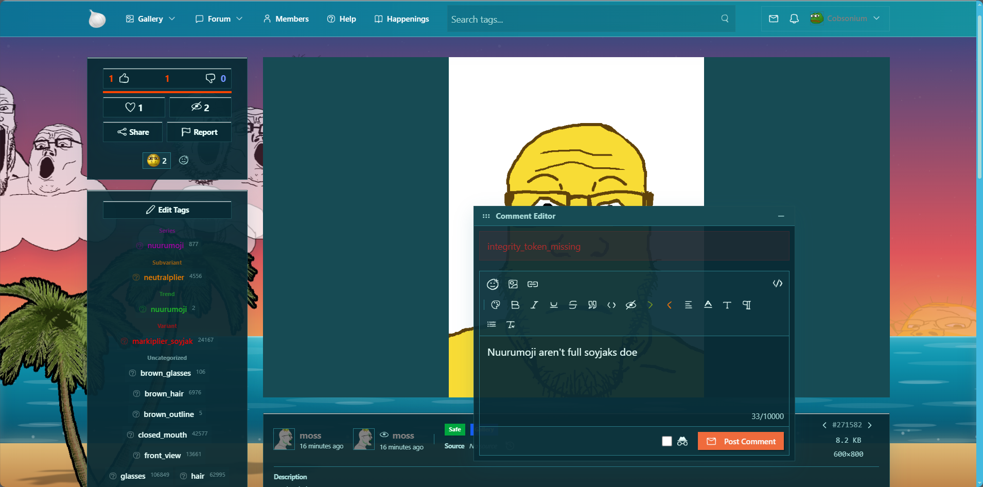Insert an image into the comment

[x=513, y=284]
